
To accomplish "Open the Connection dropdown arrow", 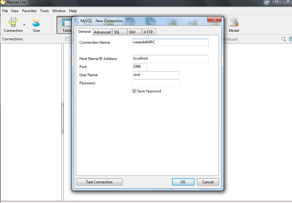I will coord(24,25).
